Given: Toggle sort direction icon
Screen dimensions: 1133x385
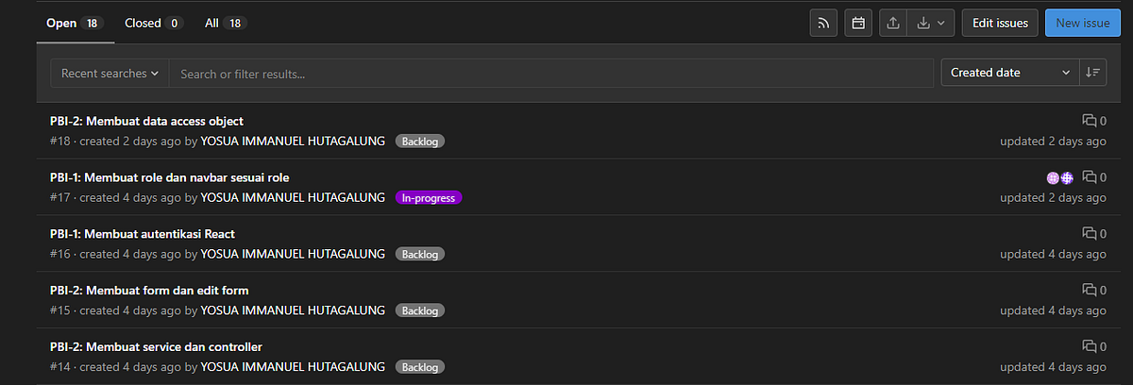Looking at the screenshot, I should coord(1093,73).
